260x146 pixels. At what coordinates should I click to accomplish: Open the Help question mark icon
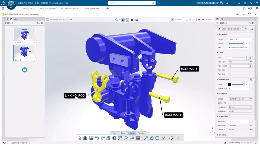click(257, 3)
